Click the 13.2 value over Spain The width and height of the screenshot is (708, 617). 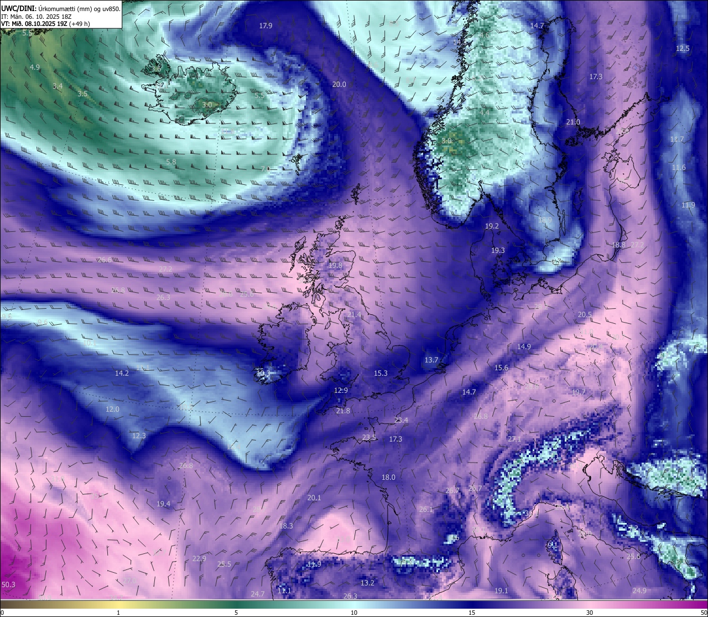[x=367, y=583]
